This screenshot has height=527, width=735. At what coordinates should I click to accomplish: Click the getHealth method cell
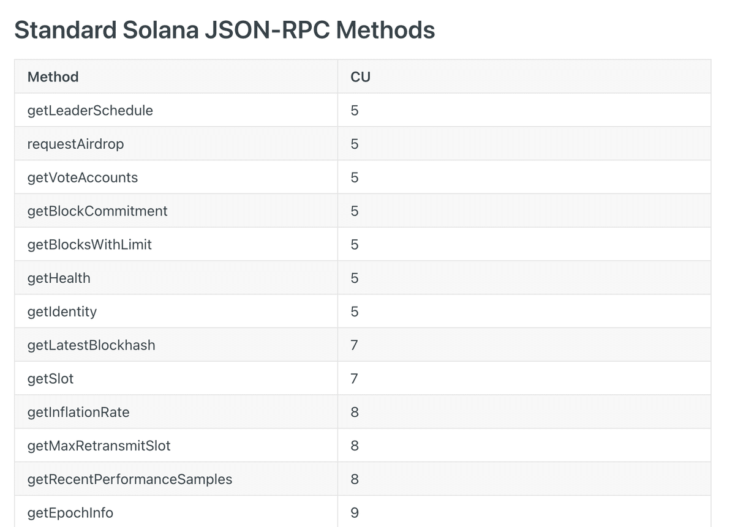59,278
